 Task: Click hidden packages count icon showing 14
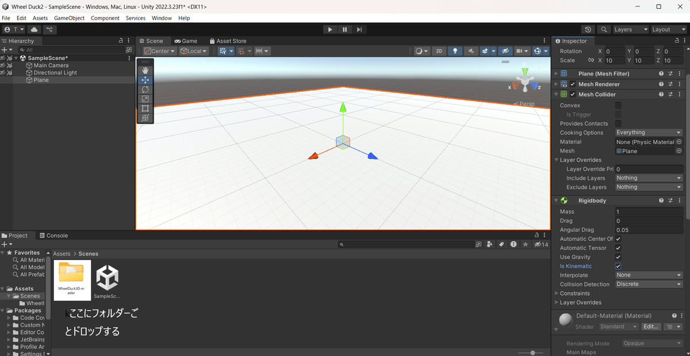(x=541, y=244)
